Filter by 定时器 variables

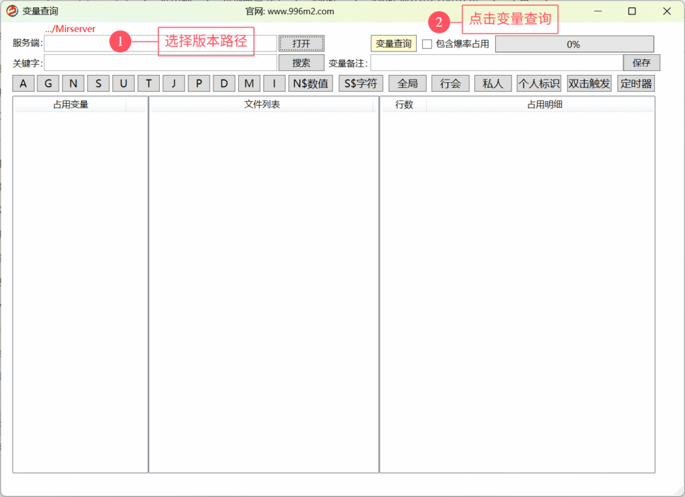coord(635,84)
